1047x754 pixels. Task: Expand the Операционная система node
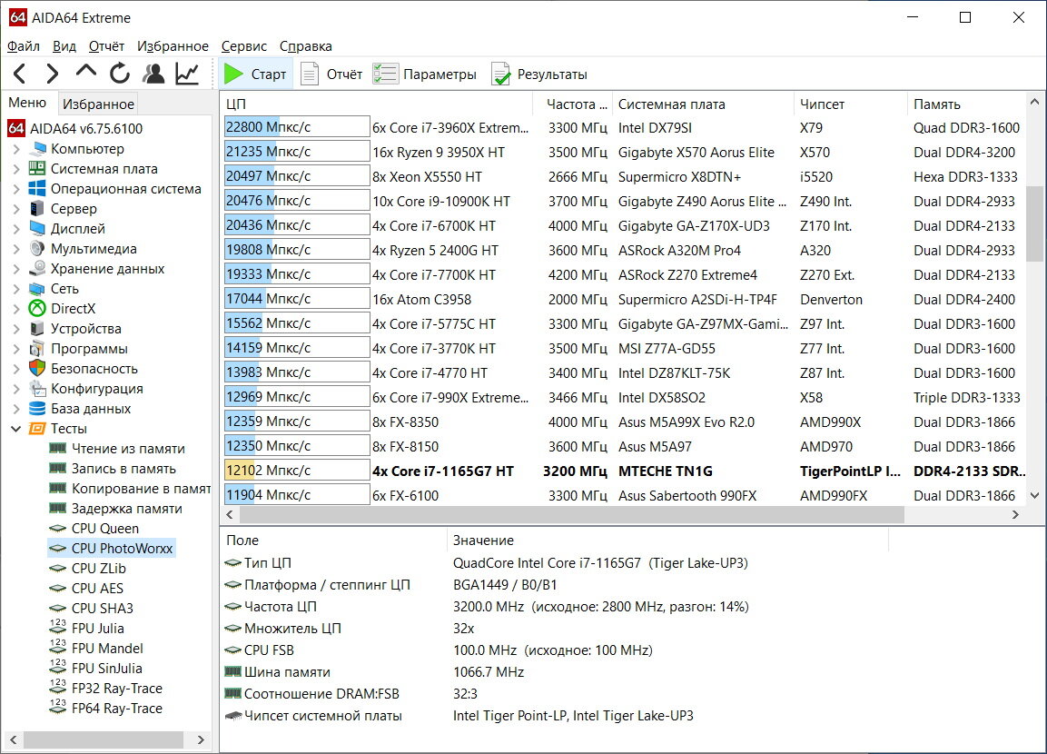pyautogui.click(x=16, y=189)
